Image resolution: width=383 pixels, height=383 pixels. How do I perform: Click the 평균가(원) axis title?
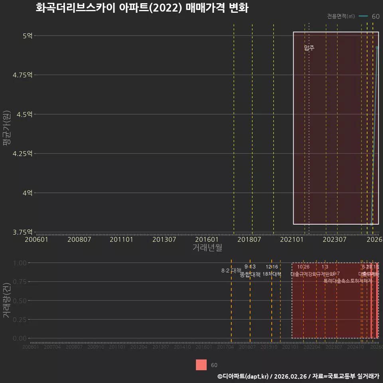7,128
